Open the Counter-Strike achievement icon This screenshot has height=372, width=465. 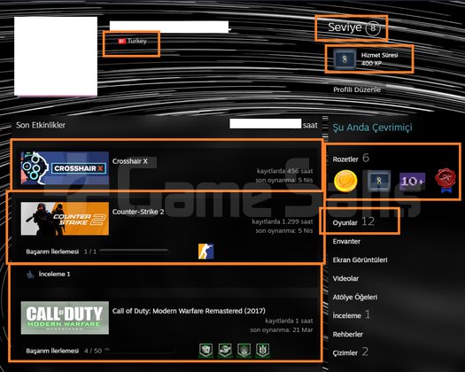[x=205, y=252]
